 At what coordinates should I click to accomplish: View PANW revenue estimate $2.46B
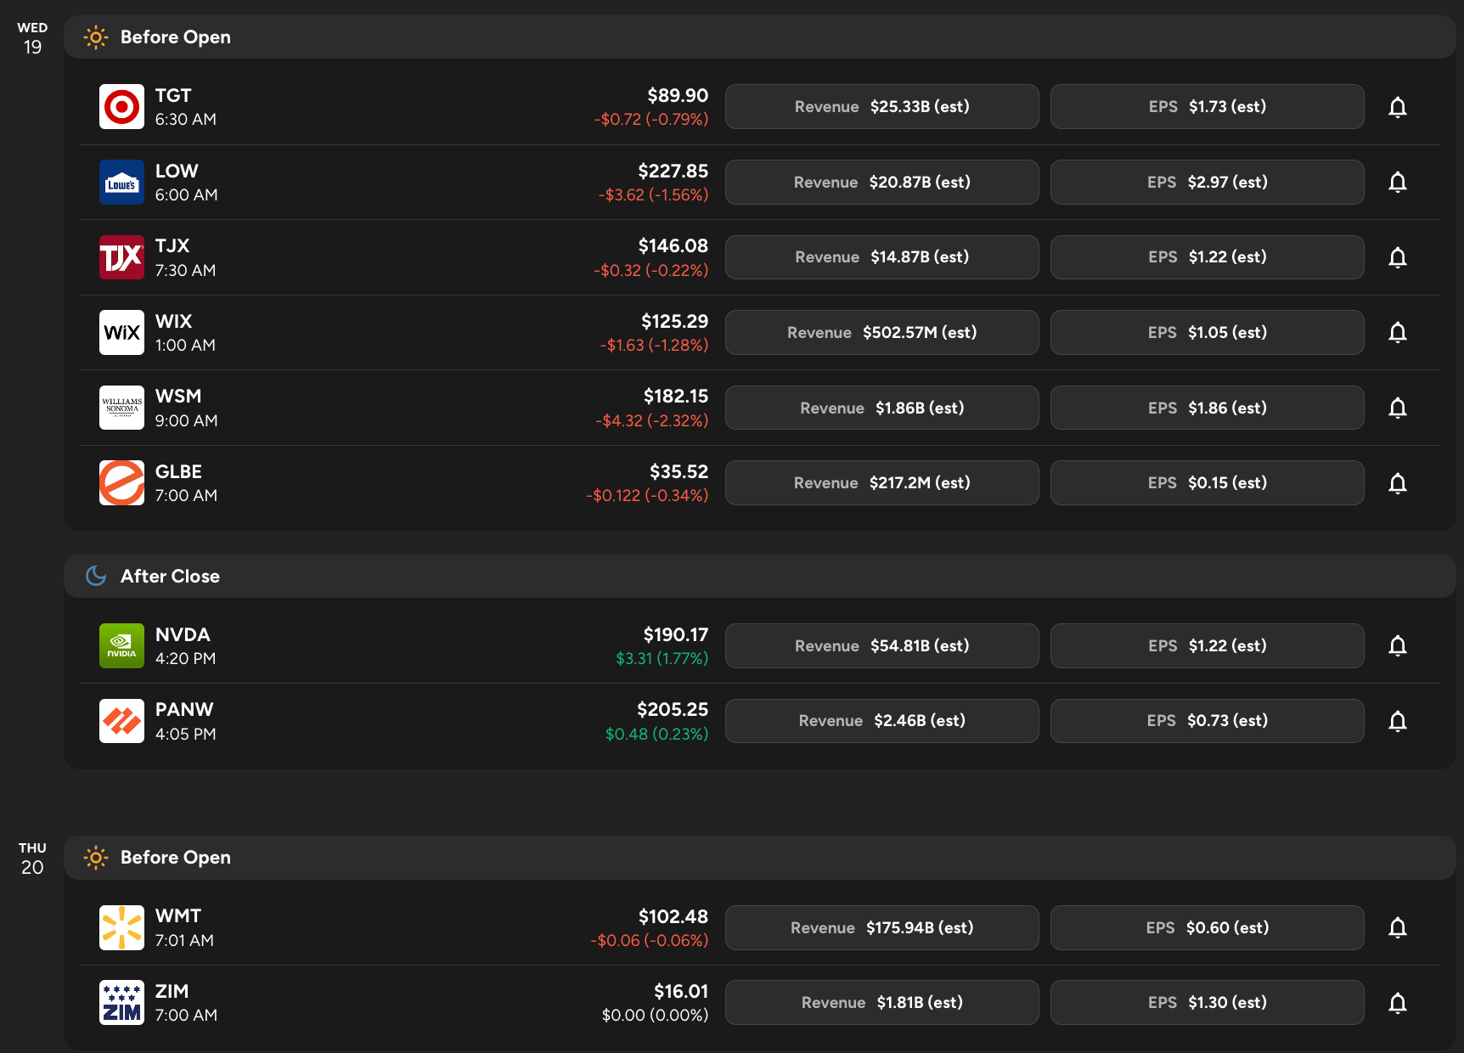881,721
